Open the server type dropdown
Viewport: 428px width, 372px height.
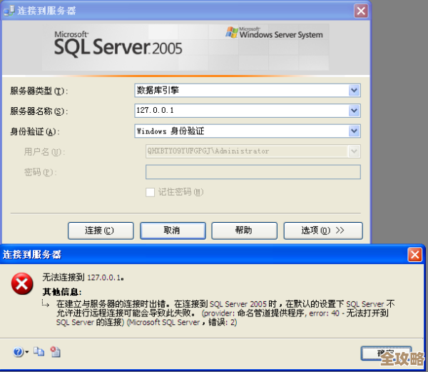pyautogui.click(x=354, y=91)
